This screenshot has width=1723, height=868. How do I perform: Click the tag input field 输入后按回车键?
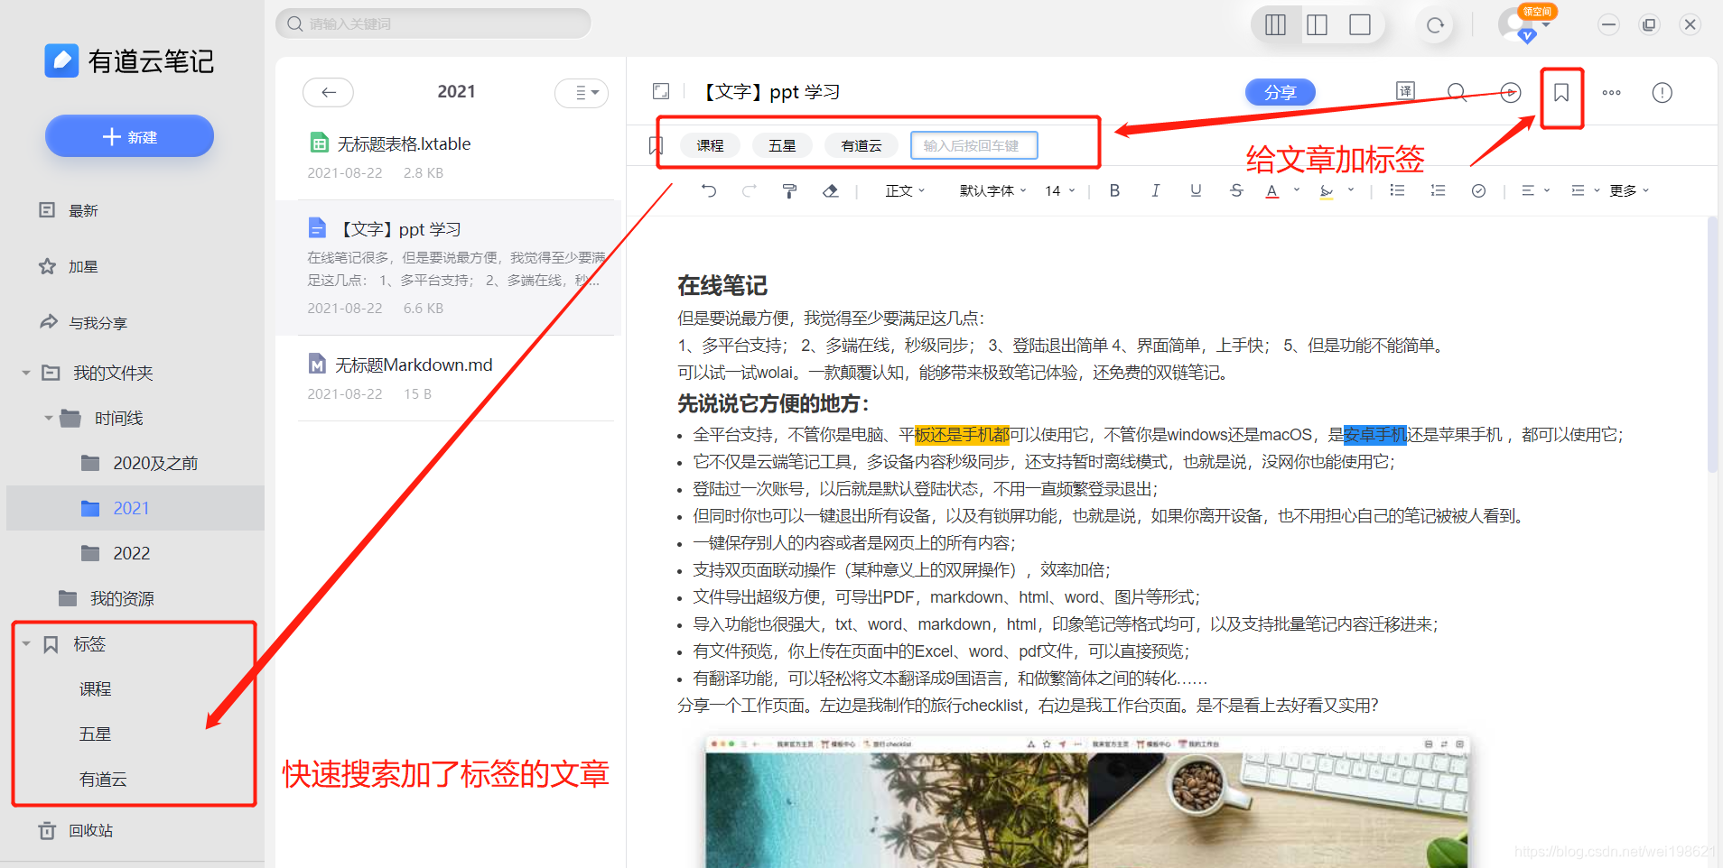[x=973, y=145]
